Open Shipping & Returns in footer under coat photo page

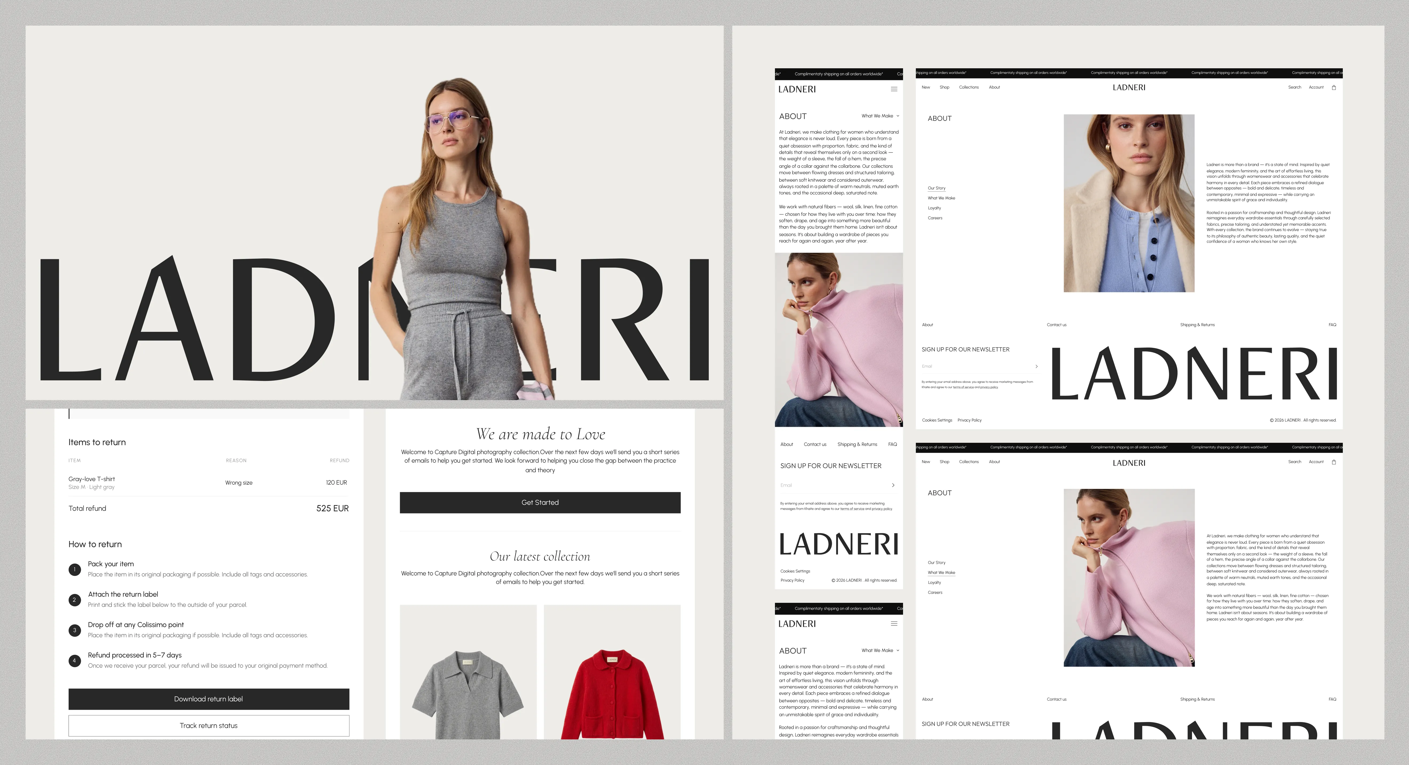click(1197, 325)
